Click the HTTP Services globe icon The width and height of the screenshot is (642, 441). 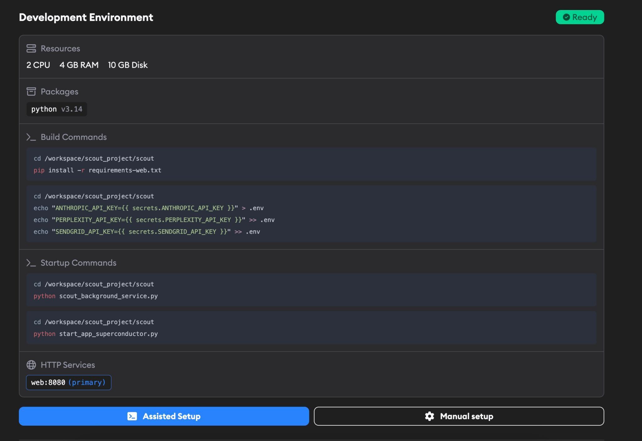pos(31,365)
